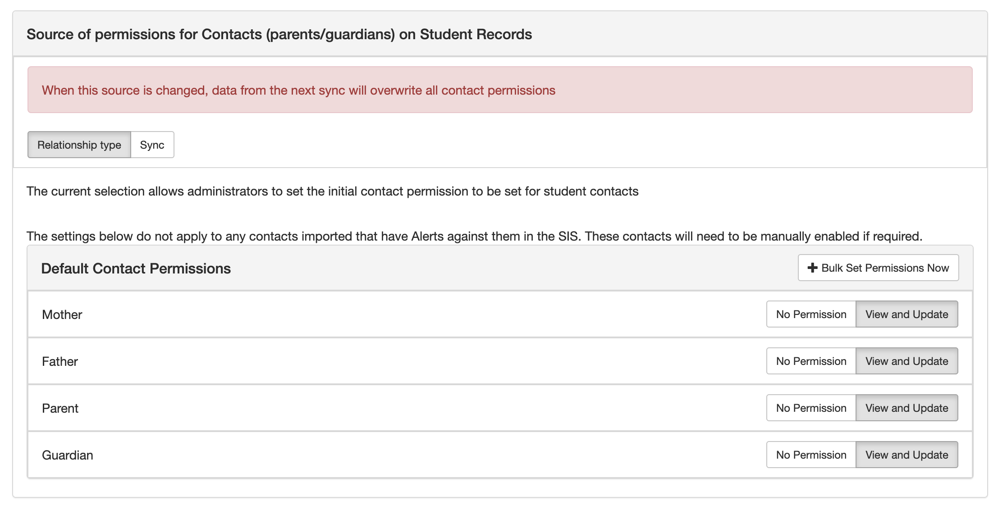Set Guardian to No Permission
Screen dimensions: 998x510
pyautogui.click(x=811, y=455)
